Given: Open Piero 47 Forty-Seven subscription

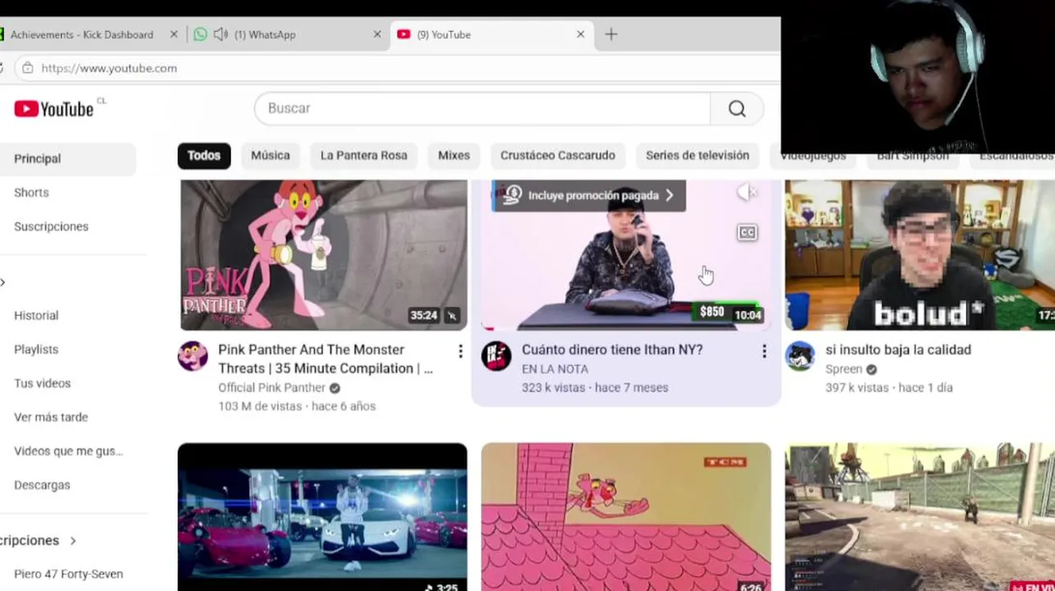Looking at the screenshot, I should click(68, 574).
